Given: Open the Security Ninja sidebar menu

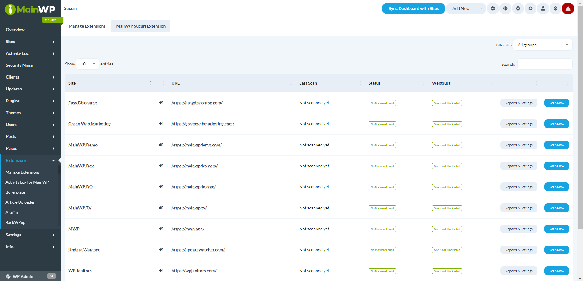Looking at the screenshot, I should [x=19, y=65].
